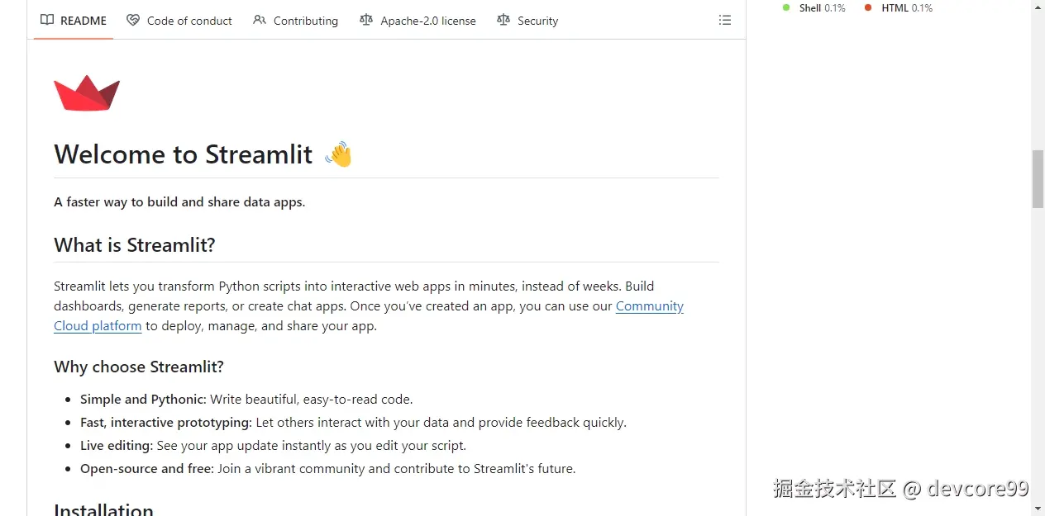Select Shell 0.1% language entry
Image resolution: width=1045 pixels, height=516 pixels.
pyautogui.click(x=814, y=8)
